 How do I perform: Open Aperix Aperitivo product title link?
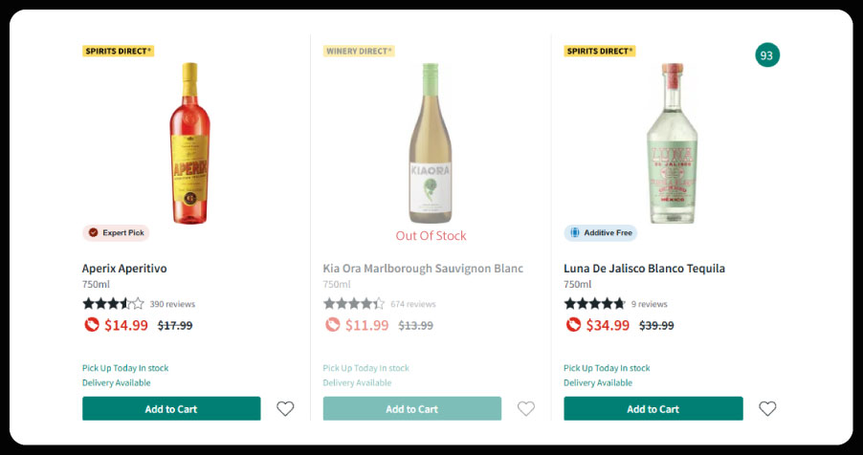(124, 269)
